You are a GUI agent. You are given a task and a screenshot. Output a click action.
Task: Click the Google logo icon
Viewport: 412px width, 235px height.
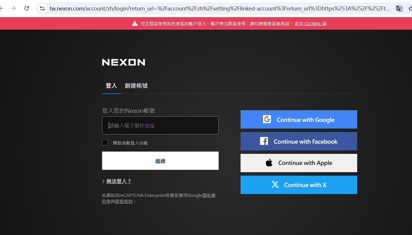[x=267, y=120]
